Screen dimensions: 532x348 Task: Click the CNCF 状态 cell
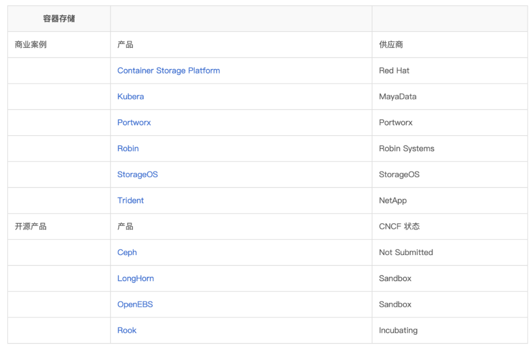(x=399, y=227)
